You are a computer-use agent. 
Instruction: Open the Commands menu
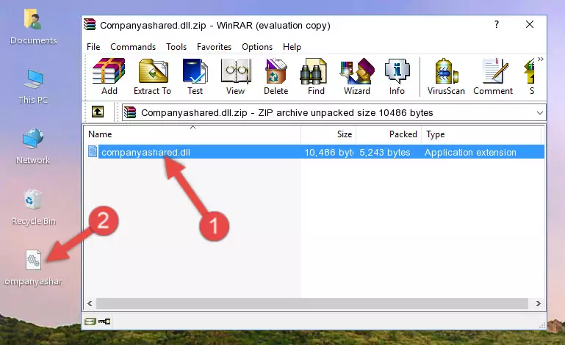(x=133, y=47)
